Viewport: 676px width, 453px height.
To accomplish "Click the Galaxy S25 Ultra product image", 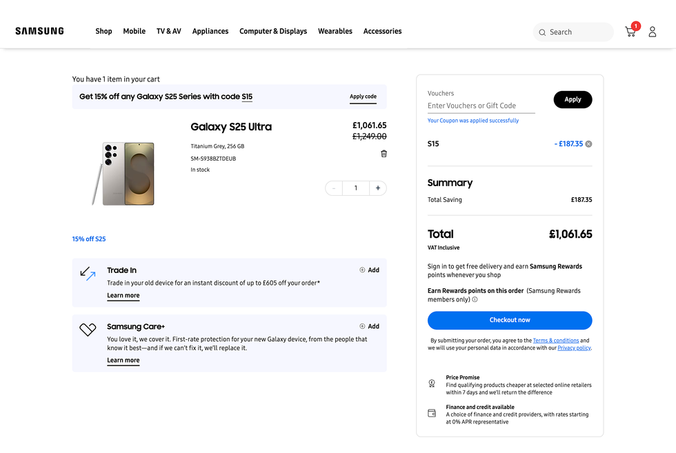I will [x=124, y=173].
